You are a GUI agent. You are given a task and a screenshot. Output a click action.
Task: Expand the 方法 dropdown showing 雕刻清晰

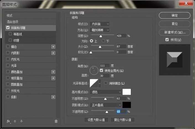(100, 30)
